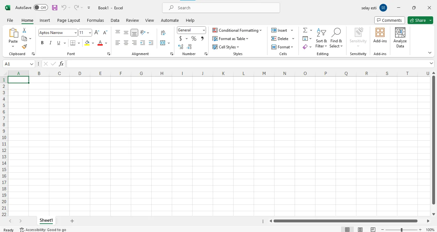Center align the cell contents
The width and height of the screenshot is (437, 232).
coord(126,43)
